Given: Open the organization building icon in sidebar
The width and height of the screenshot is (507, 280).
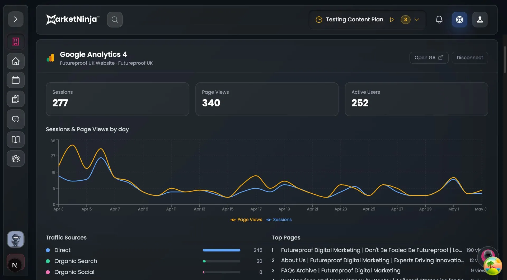Looking at the screenshot, I should pyautogui.click(x=16, y=42).
